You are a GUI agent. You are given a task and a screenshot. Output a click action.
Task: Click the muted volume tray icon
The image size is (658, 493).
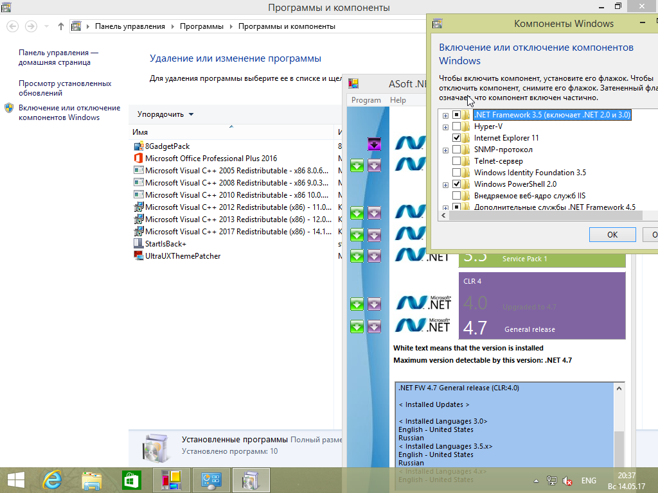pos(567,481)
